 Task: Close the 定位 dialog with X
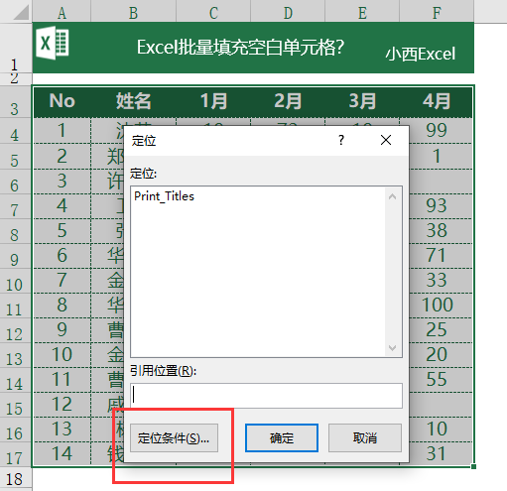(386, 140)
